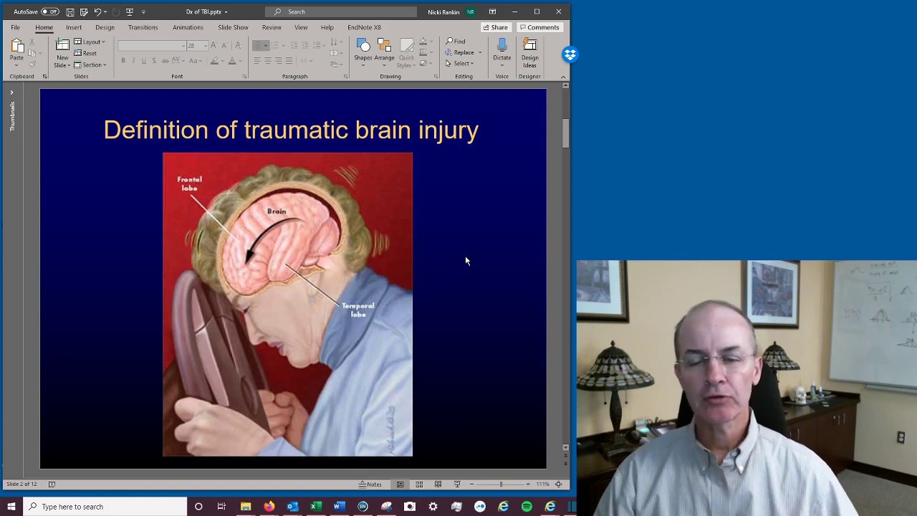Open the File menu
Viewport: 917px width, 516px height.
pyautogui.click(x=15, y=27)
